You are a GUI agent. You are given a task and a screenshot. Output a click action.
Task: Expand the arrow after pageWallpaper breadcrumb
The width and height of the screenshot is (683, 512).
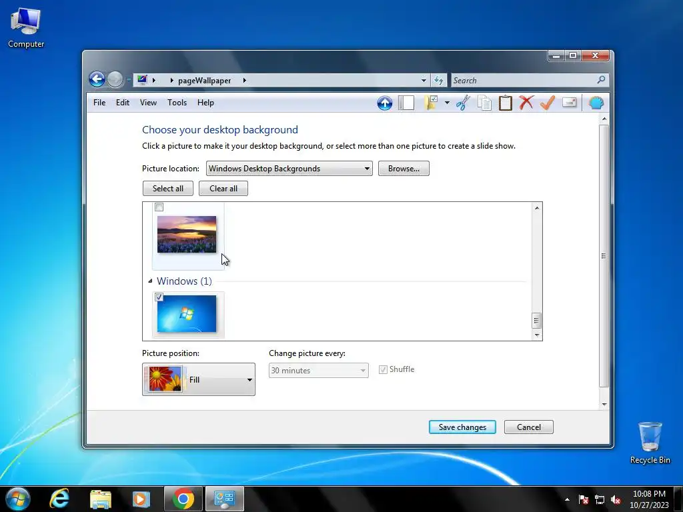coord(244,80)
